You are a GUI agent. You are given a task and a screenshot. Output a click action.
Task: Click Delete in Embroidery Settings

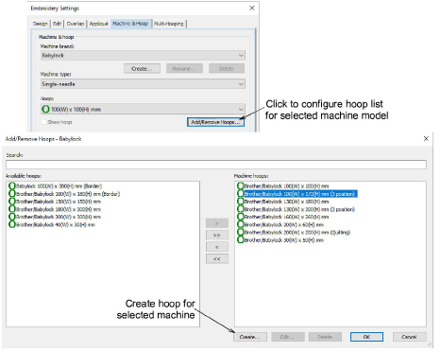(227, 68)
